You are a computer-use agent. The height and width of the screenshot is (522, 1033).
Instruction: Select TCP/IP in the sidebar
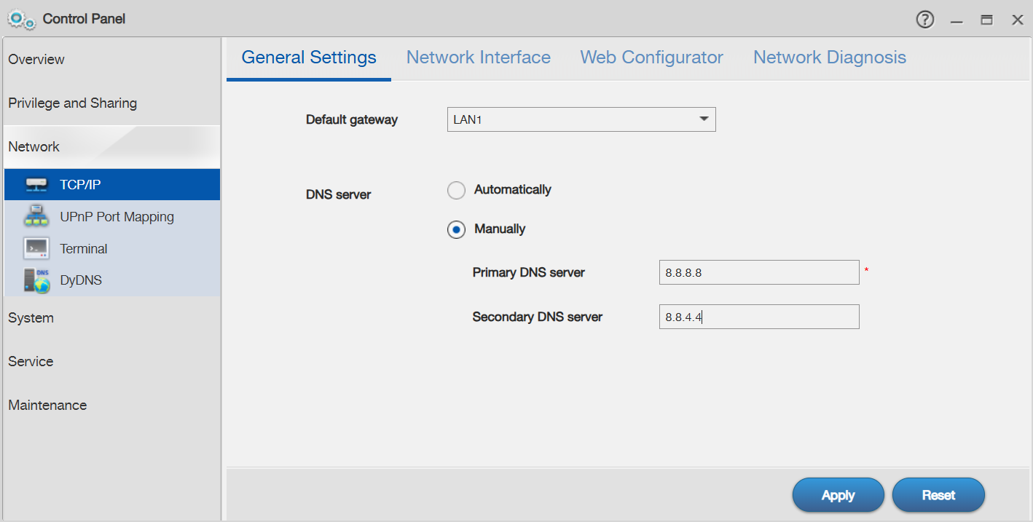point(112,185)
